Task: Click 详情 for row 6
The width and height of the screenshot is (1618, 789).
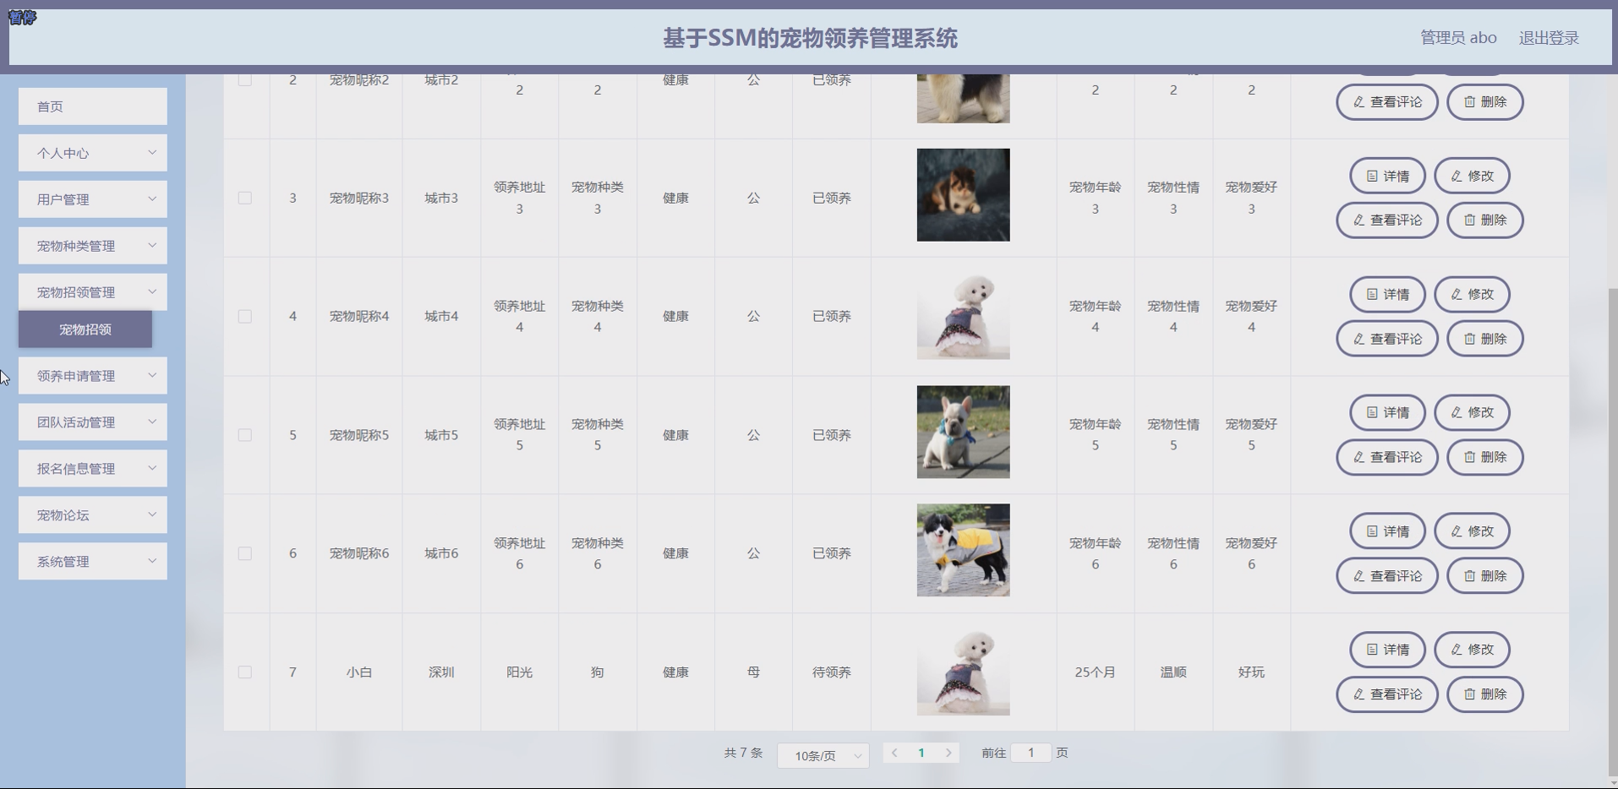Action: point(1387,531)
